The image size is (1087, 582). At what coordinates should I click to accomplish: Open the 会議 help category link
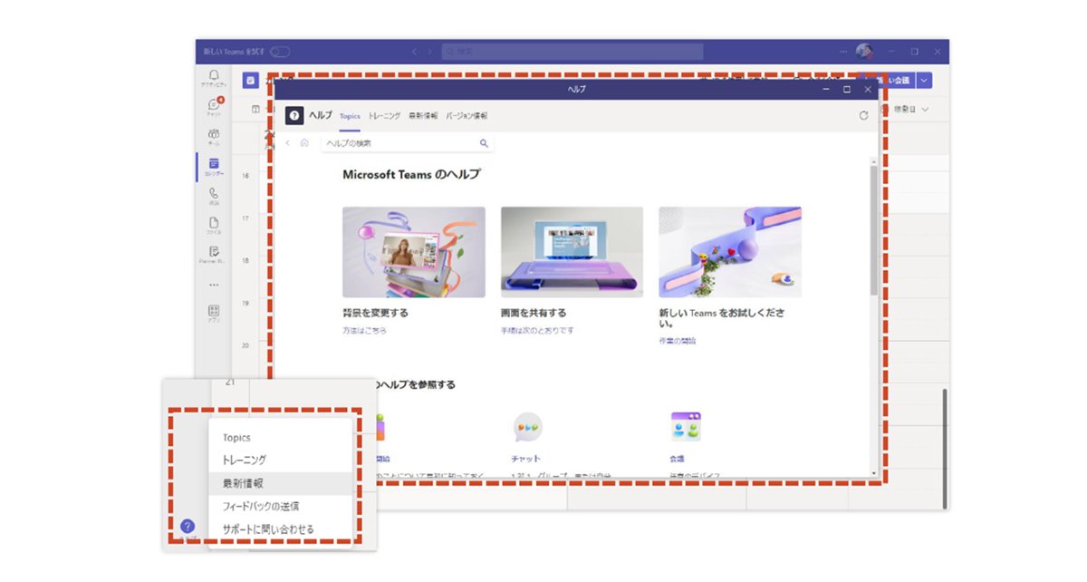pyautogui.click(x=677, y=459)
